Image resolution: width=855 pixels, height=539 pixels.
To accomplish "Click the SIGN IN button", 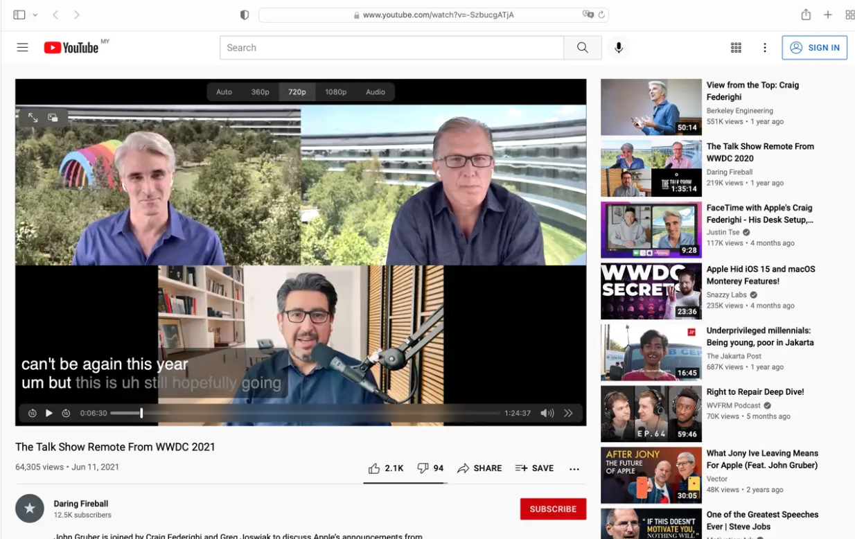I will point(815,47).
